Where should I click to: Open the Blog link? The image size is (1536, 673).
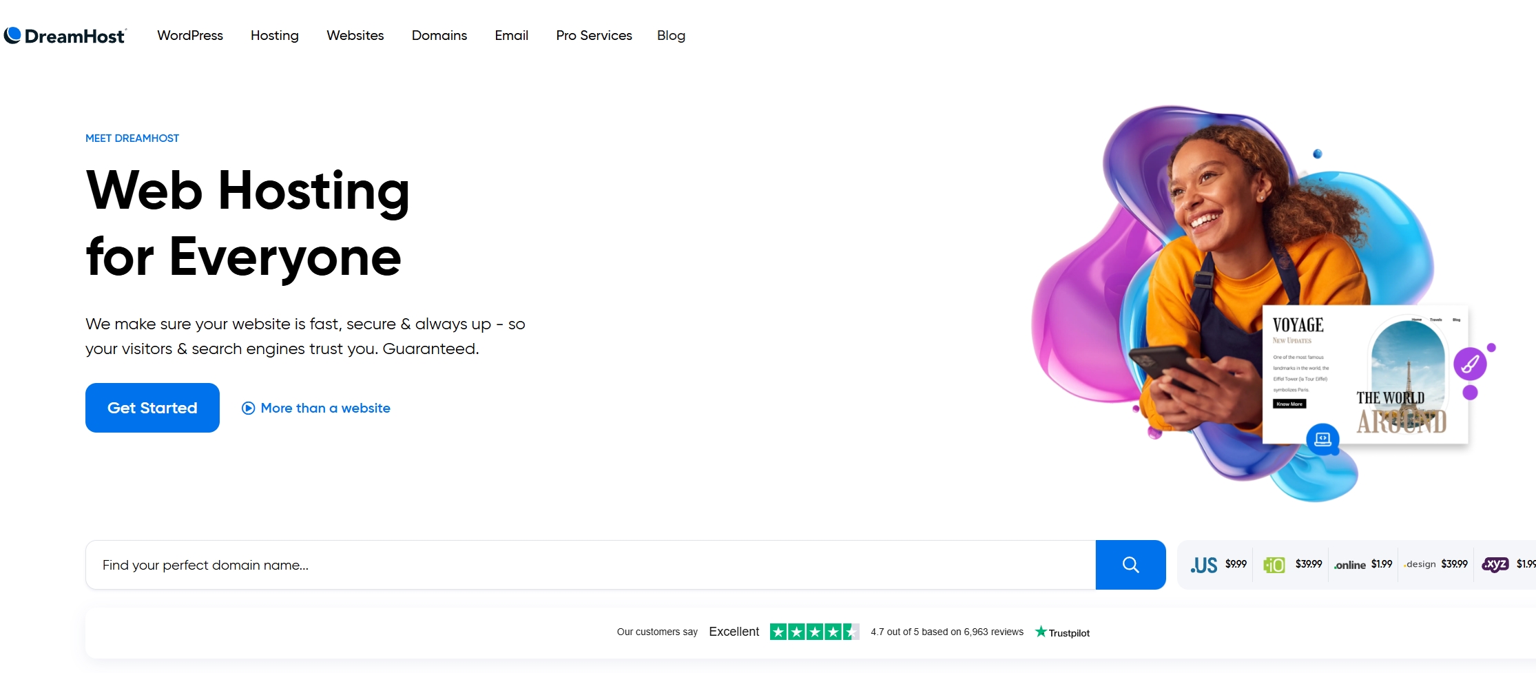pos(671,35)
